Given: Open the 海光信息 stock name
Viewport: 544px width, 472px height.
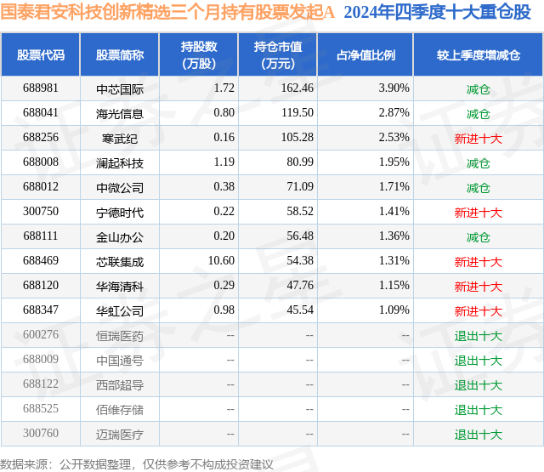Looking at the screenshot, I should tap(120, 114).
